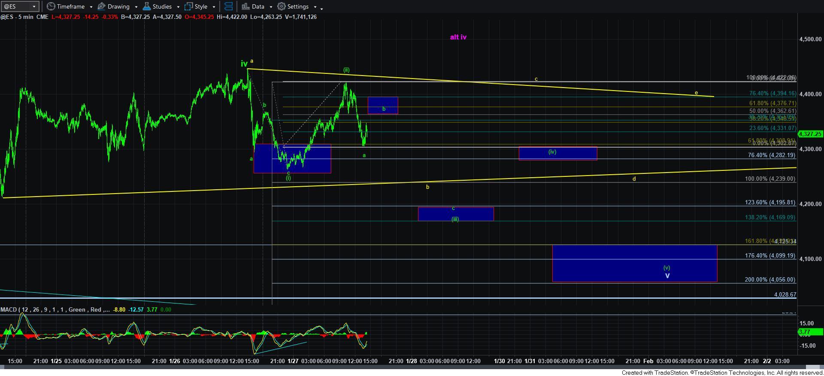
Task: Expand the Drawing dropdown arrow
Action: [x=136, y=7]
